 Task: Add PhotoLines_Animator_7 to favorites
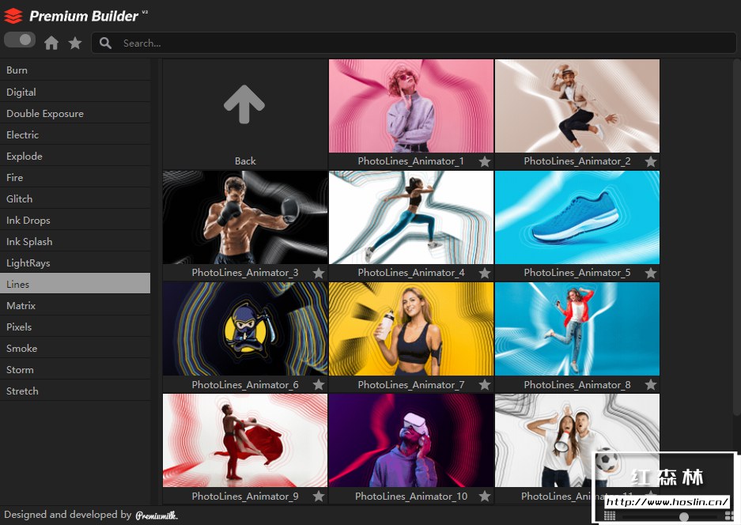pyautogui.click(x=485, y=384)
